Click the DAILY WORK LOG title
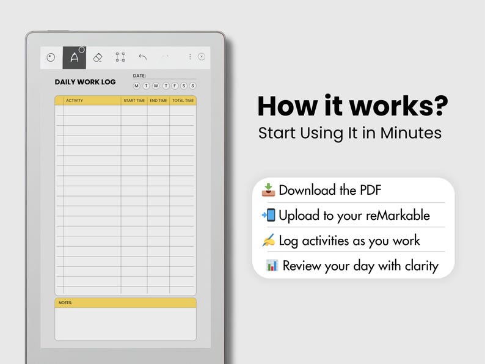 [85, 82]
